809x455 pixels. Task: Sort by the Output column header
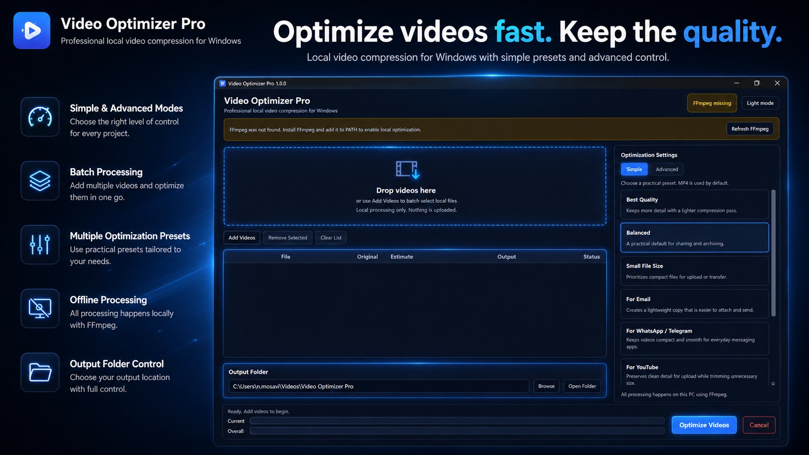pyautogui.click(x=507, y=257)
